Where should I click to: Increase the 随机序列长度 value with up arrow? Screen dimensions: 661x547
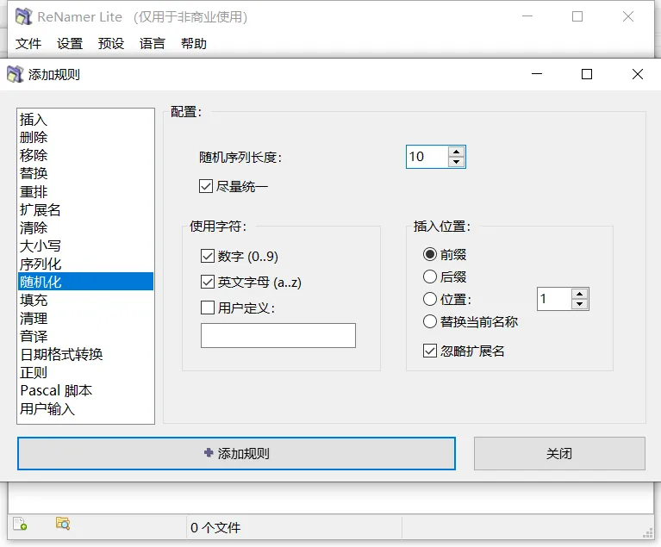coord(456,152)
